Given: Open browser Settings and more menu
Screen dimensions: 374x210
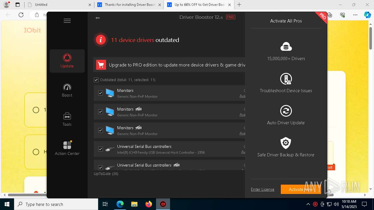Looking at the screenshot, I should point(355,15).
